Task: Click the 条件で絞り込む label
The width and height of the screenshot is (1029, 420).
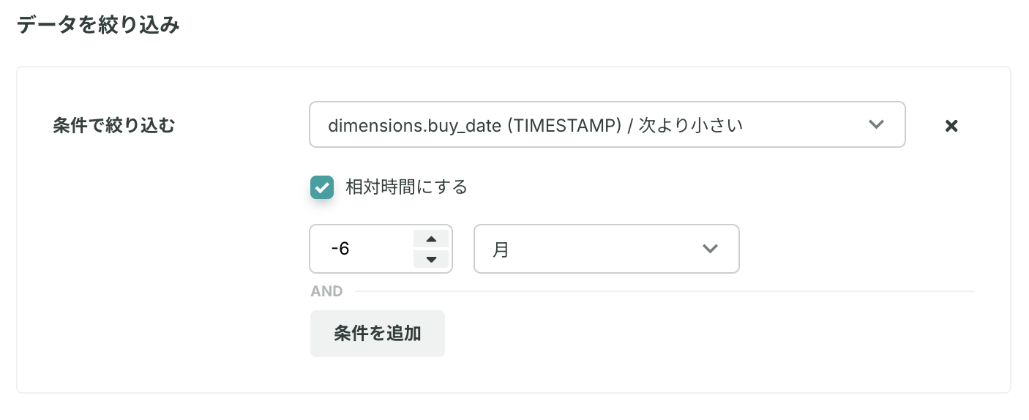Action: [x=114, y=126]
